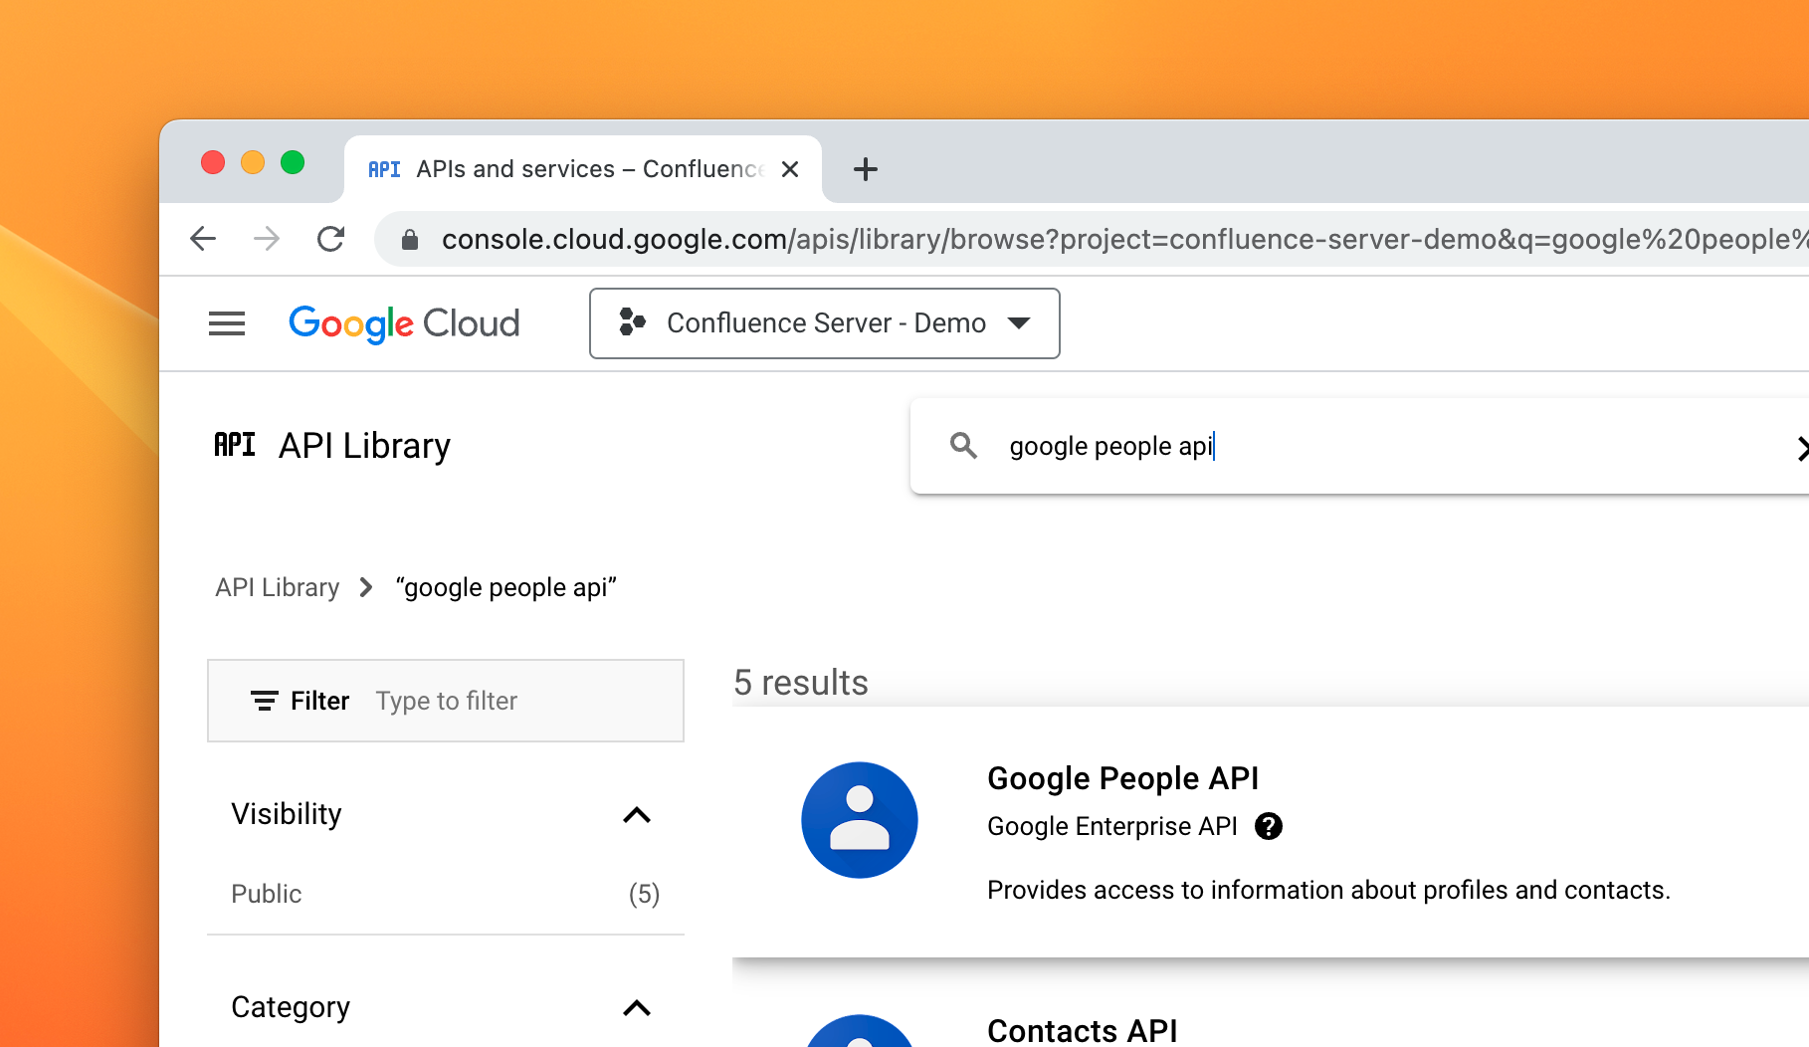
Task: Select the APIs and services browser tab
Action: point(565,169)
